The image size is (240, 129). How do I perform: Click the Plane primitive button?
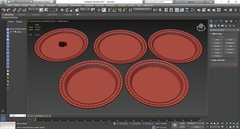pos(230,53)
